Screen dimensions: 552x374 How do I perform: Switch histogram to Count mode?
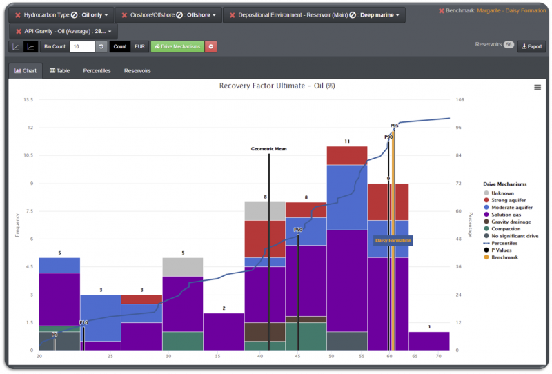[x=120, y=46]
